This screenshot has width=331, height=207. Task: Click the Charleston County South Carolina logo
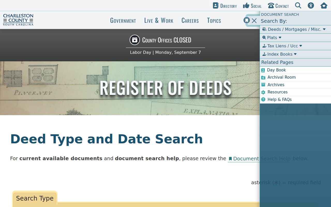(18, 20)
